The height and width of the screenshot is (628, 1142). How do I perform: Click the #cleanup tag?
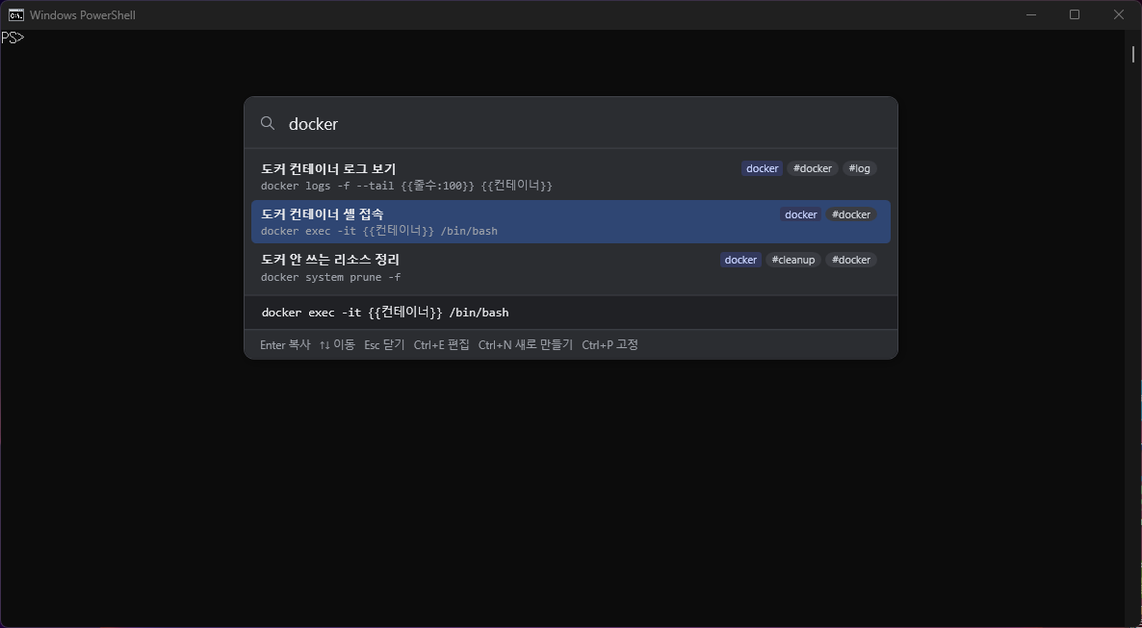coord(793,260)
